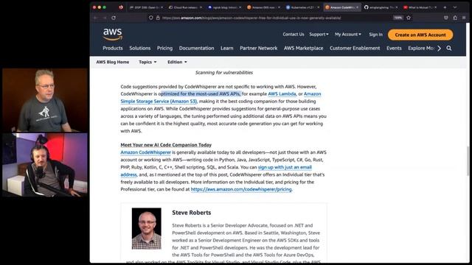Close the Cloud Run release tab
The height and width of the screenshot is (265, 472).
tap(201, 7)
